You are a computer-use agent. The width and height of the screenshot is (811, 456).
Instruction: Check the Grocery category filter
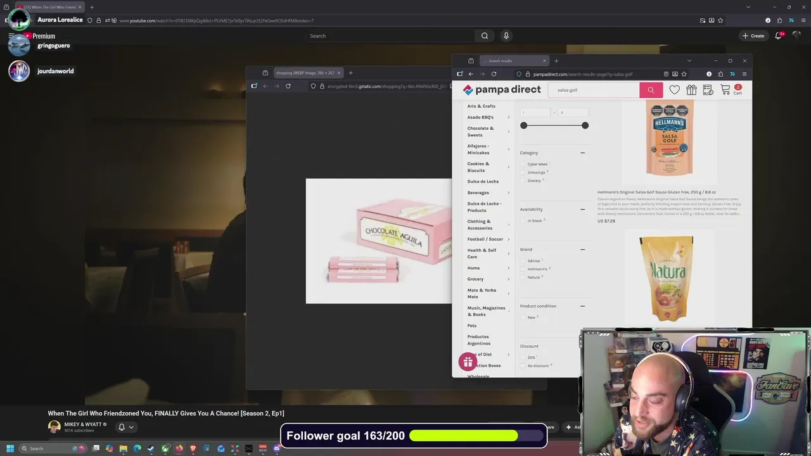[x=523, y=180]
